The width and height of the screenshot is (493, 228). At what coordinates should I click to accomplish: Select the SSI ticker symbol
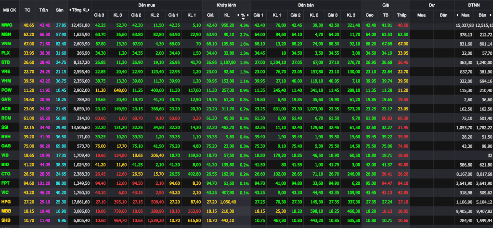(5, 128)
